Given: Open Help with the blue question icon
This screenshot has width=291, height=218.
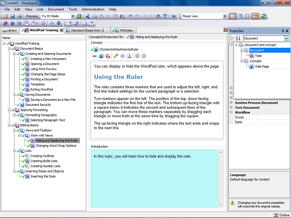Looking at the screenshot, I should tap(174, 16).
